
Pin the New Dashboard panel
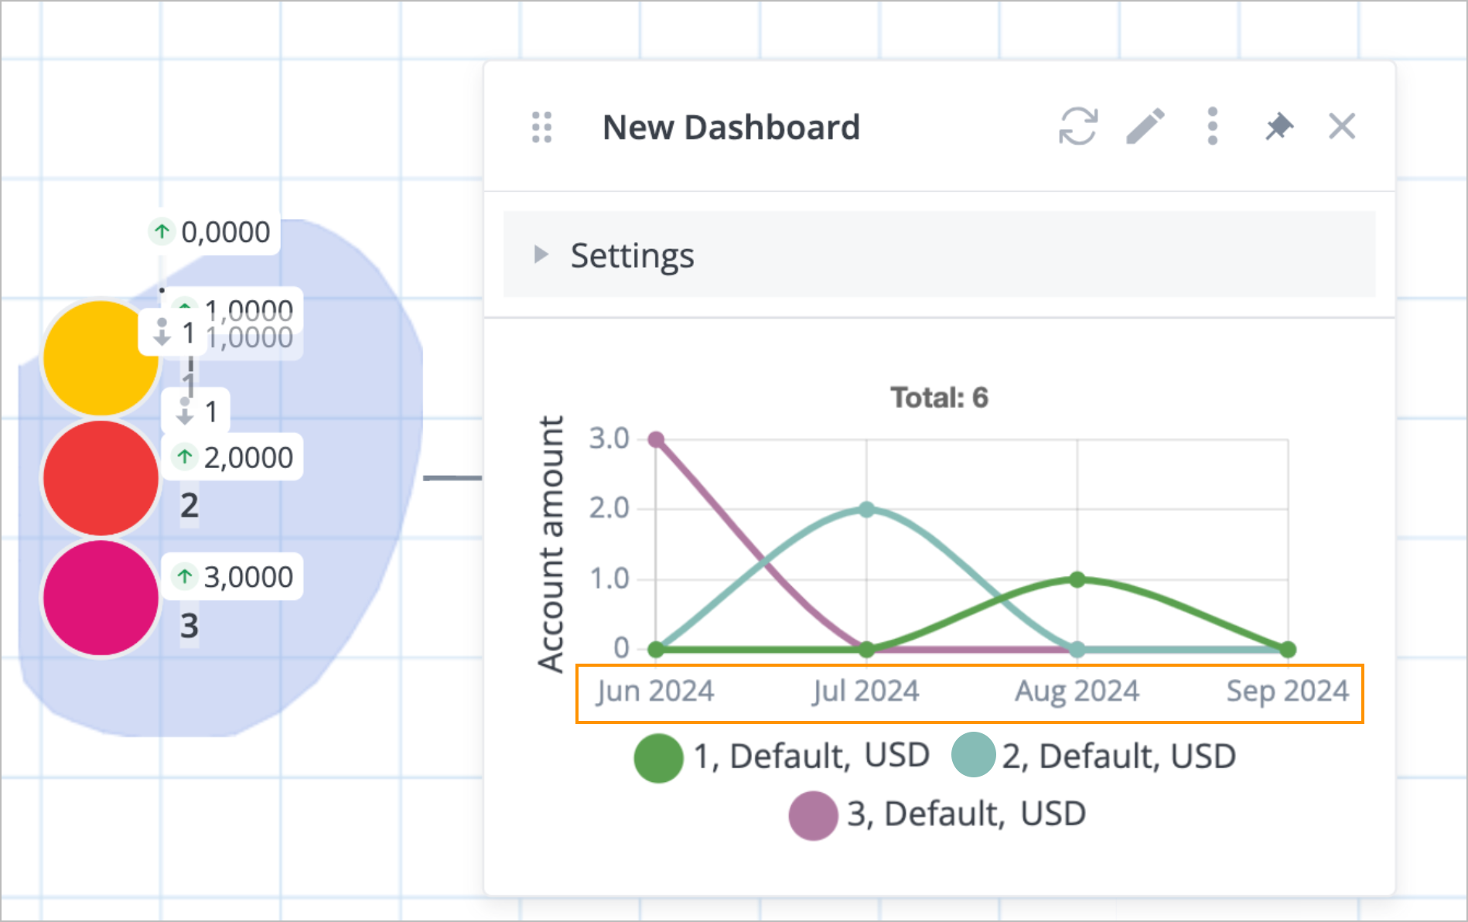[1279, 126]
